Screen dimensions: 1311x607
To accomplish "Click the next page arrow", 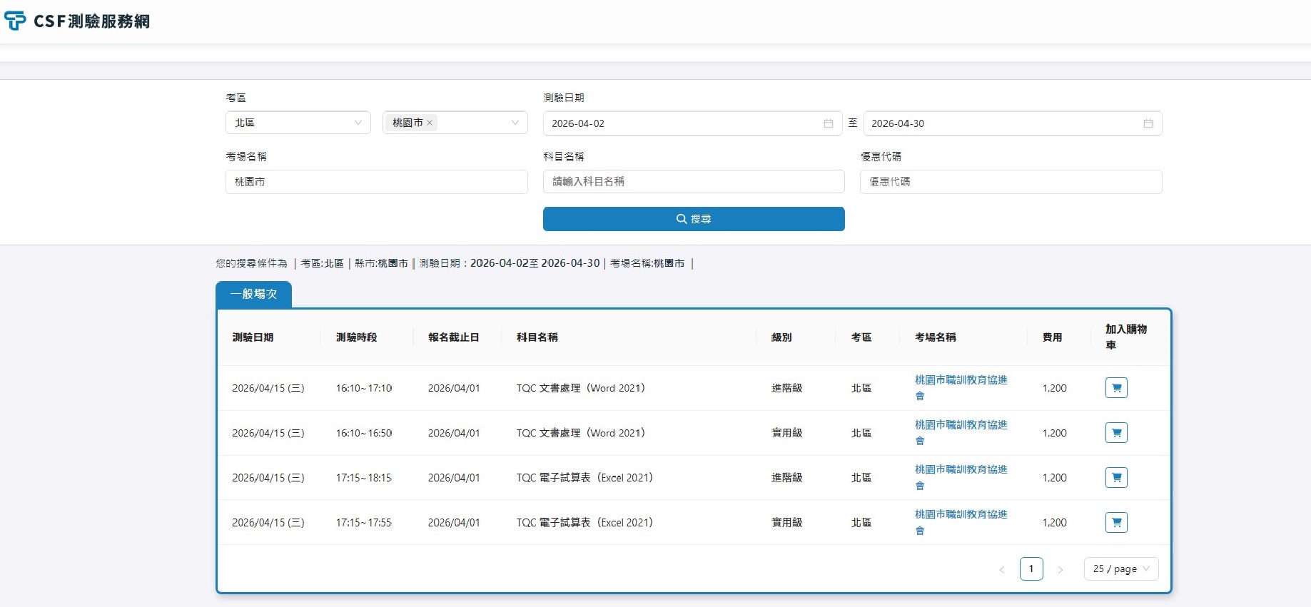I will click(x=1061, y=569).
